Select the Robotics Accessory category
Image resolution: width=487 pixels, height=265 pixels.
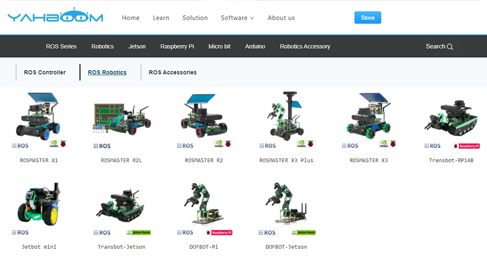[x=305, y=47]
